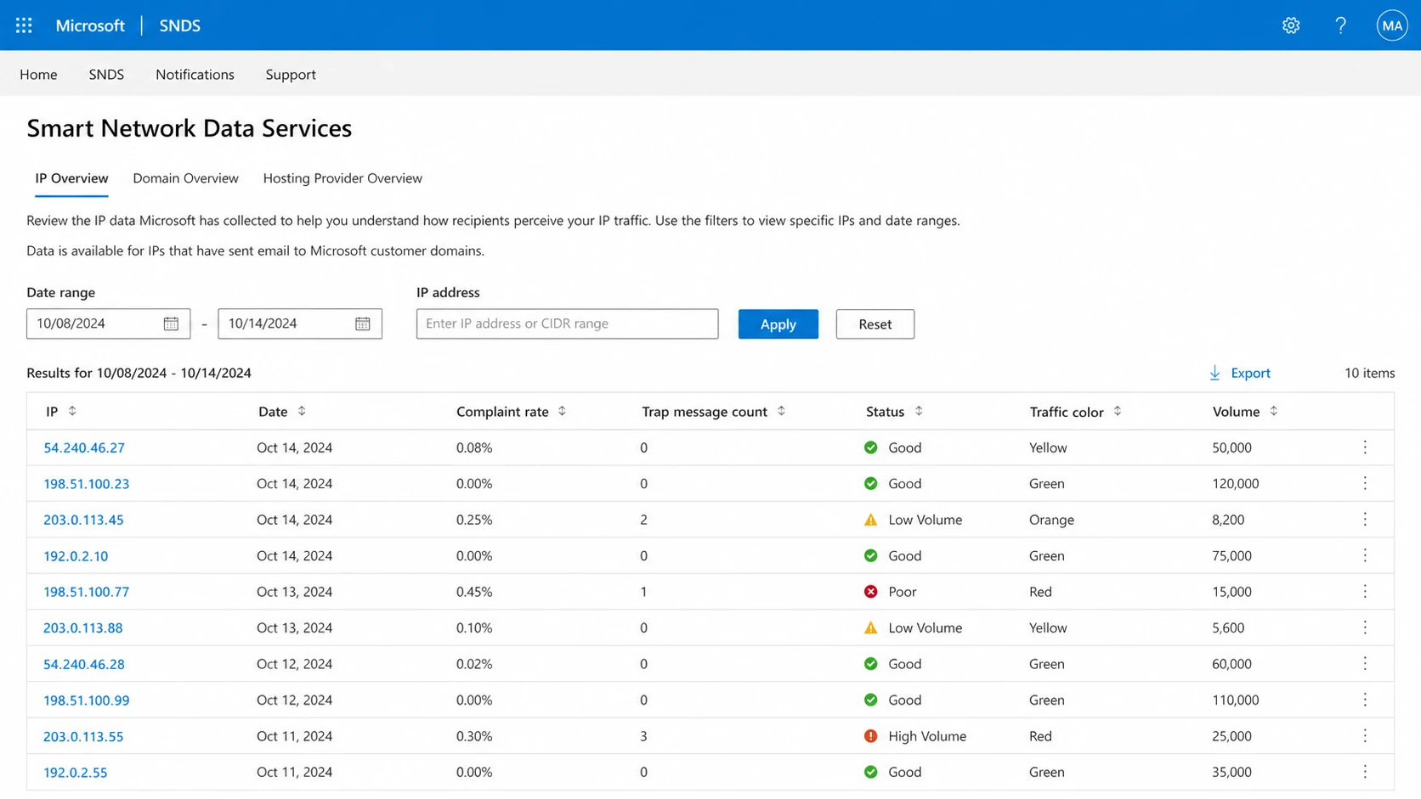Export the results table
The image size is (1421, 799).
click(1239, 373)
